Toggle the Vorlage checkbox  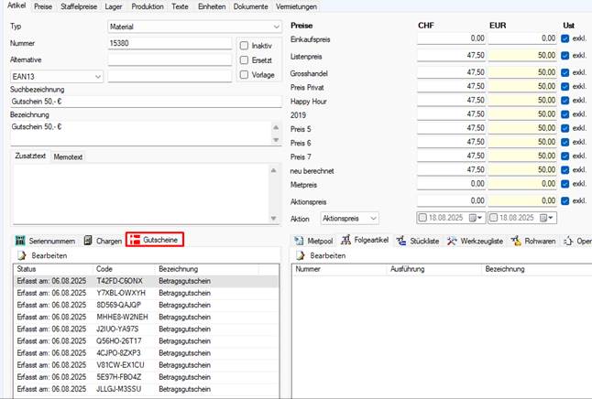245,75
